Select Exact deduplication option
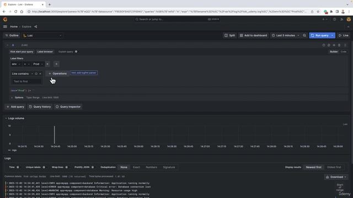The height and width of the screenshot is (198, 353). coord(136,167)
